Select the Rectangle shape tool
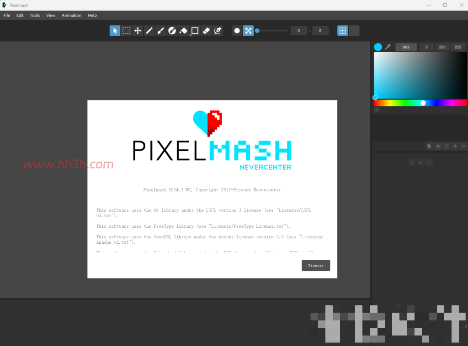468x346 pixels. click(195, 31)
